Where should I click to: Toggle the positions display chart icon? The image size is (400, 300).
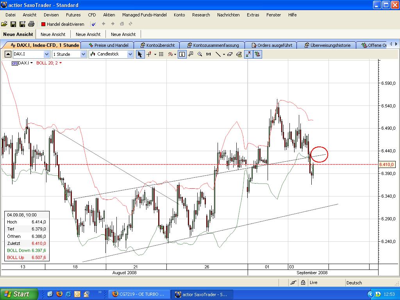point(258,54)
